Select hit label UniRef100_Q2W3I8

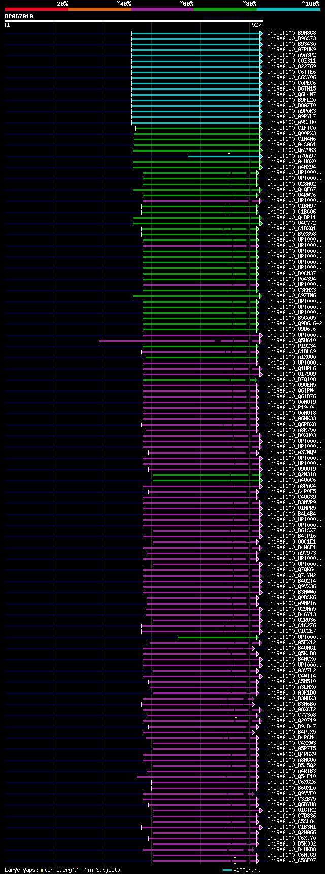click(x=291, y=474)
